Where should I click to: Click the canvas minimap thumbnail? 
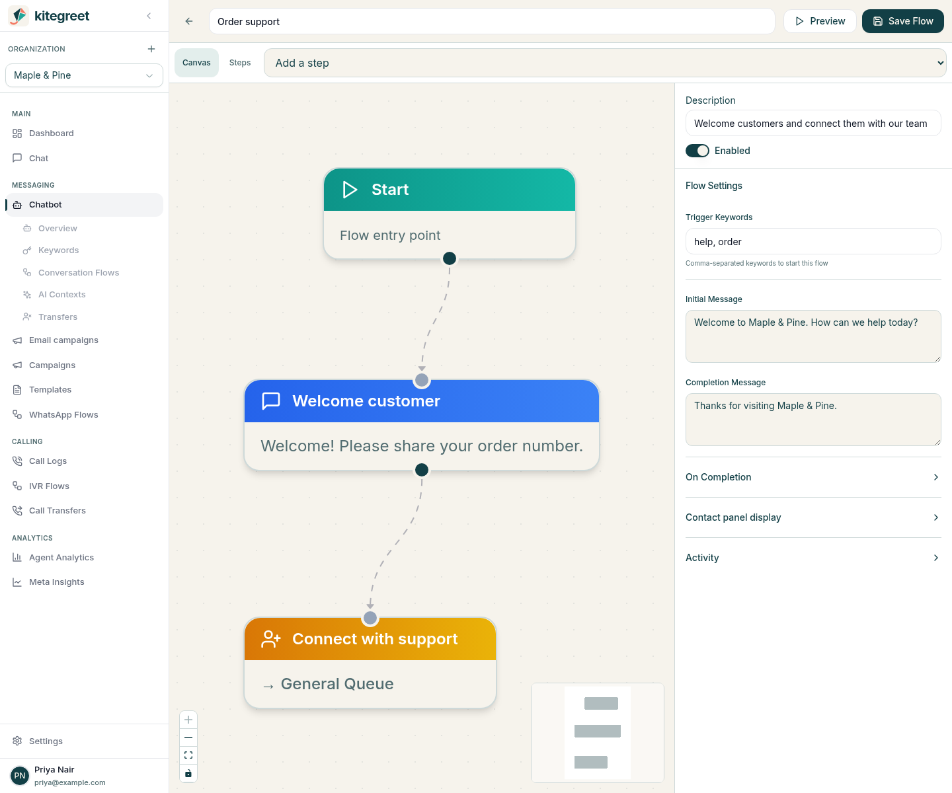(598, 733)
